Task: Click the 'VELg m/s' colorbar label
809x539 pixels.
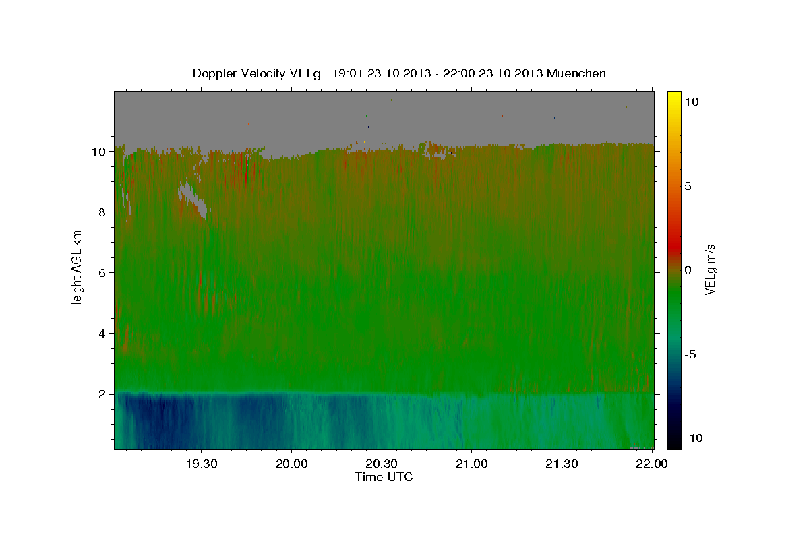Action: 710,269
